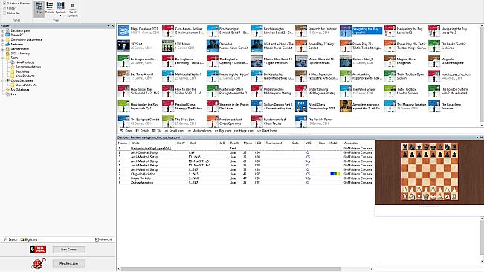Click the Playchess globe logo icon

pos(39,263)
